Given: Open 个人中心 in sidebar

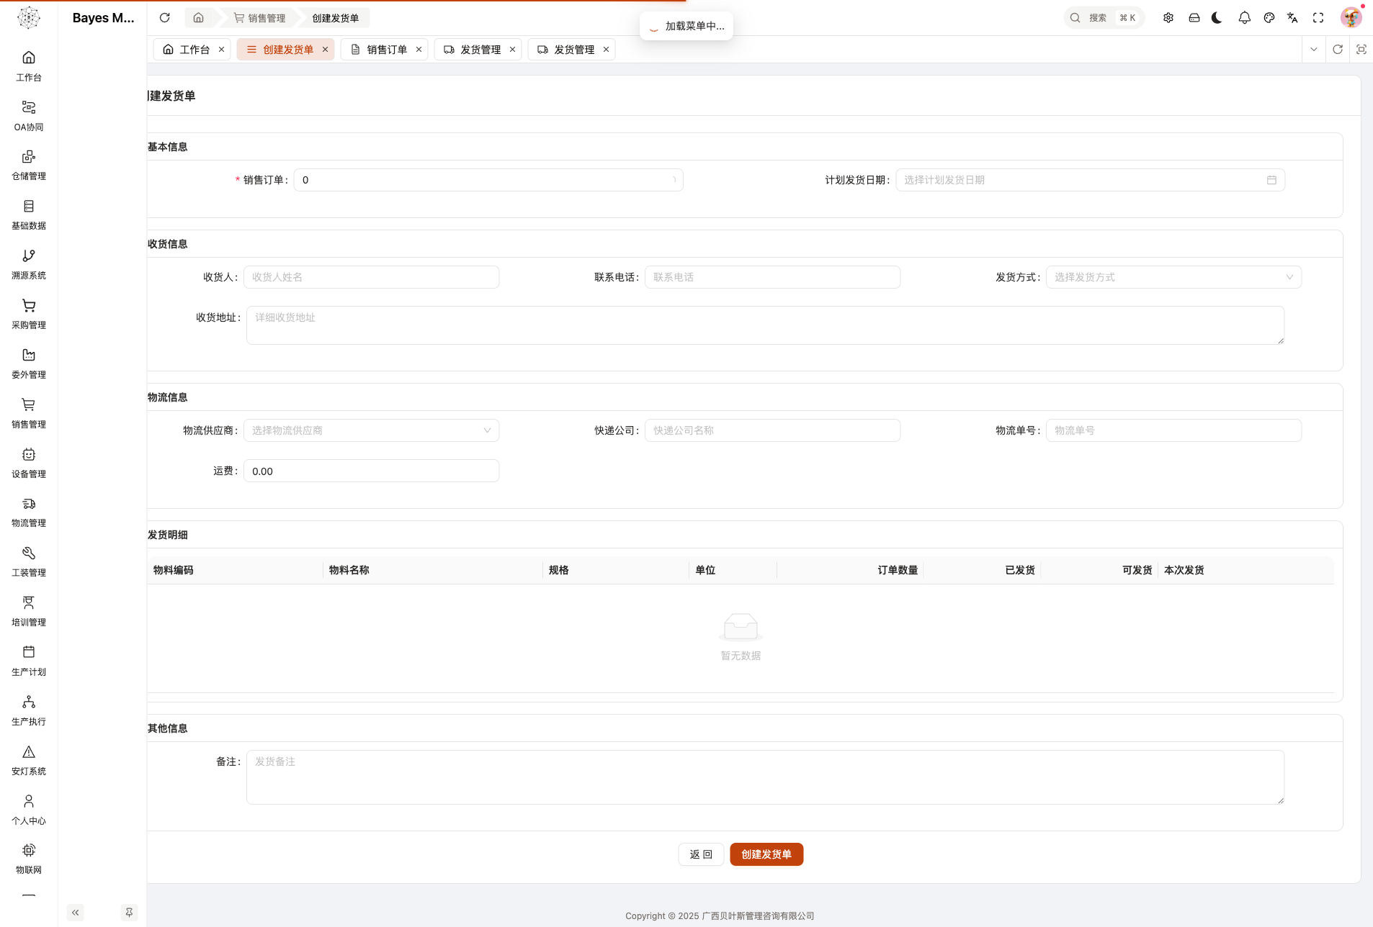Looking at the screenshot, I should [29, 810].
